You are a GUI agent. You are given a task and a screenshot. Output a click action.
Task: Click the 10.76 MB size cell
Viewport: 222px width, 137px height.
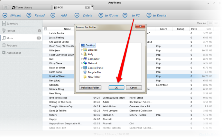[x=207, y=76]
